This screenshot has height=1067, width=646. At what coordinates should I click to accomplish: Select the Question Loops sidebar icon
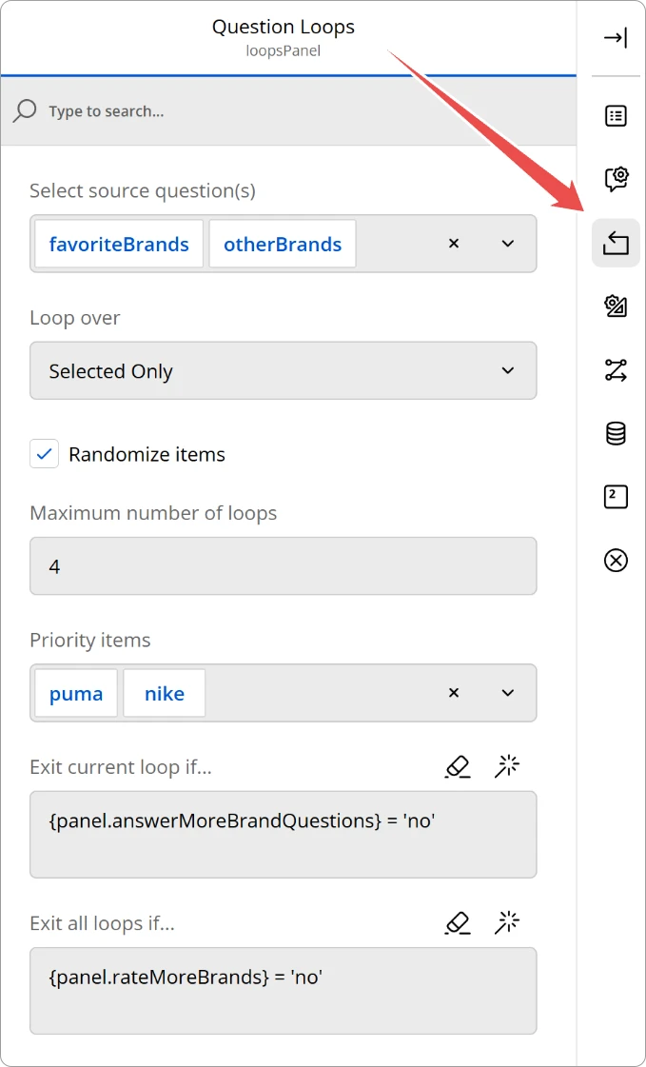(x=616, y=244)
